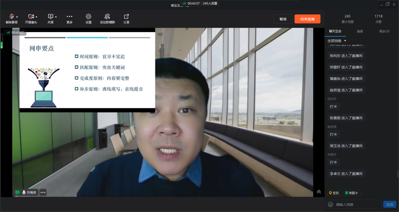Open the More (更多) toolbar menu
Image resolution: width=399 pixels, height=212 pixels.
point(69,17)
